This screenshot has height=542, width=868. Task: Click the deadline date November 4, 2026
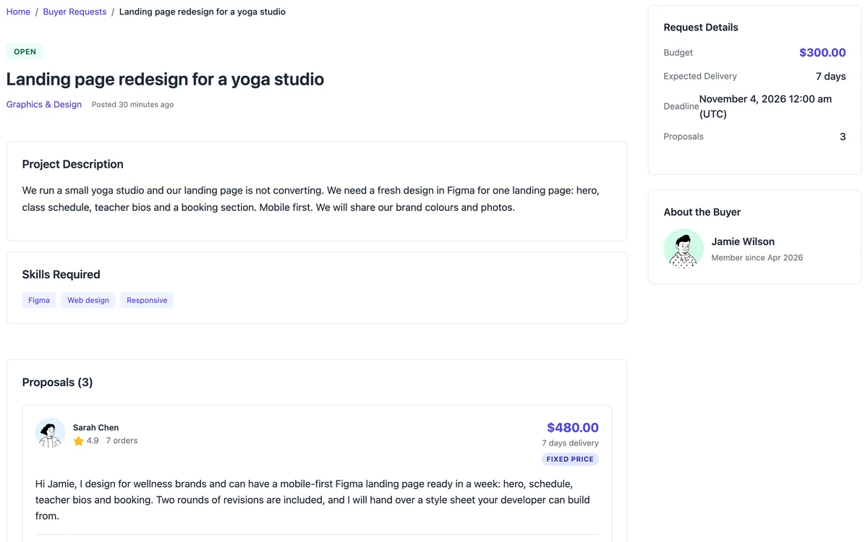pyautogui.click(x=765, y=106)
